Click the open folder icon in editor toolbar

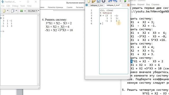[93, 1]
